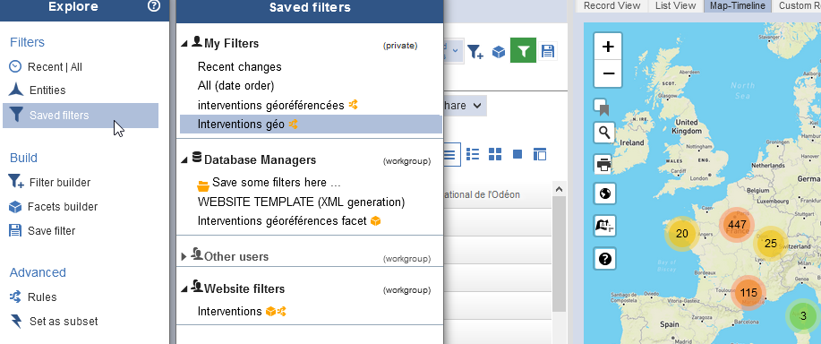Image resolution: width=821 pixels, height=344 pixels.
Task: Open the help icon beside Explore
Action: (x=154, y=6)
